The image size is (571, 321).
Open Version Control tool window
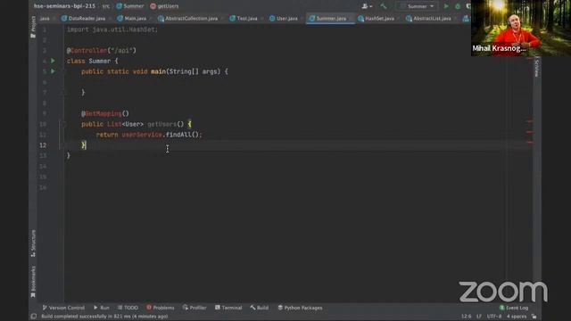point(63,308)
